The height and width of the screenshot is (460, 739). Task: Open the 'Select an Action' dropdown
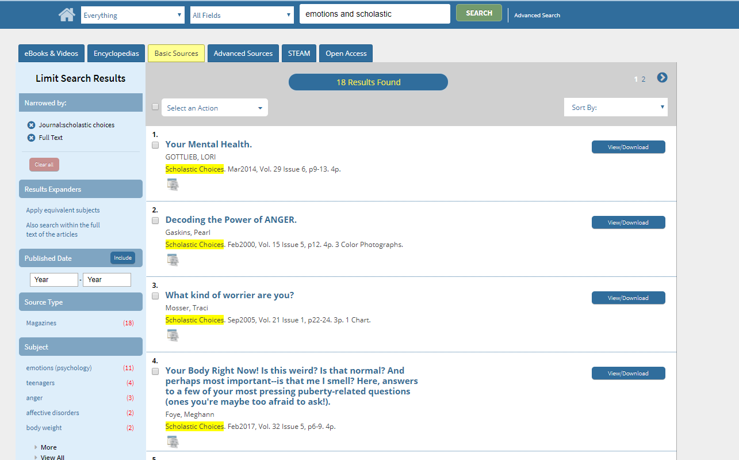[215, 108]
